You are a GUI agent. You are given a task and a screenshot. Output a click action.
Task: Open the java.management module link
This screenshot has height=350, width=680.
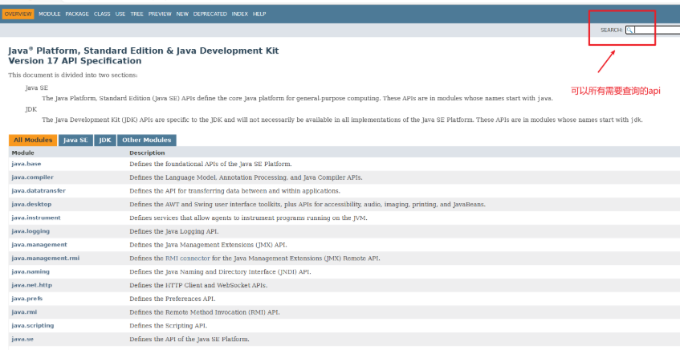pos(39,245)
